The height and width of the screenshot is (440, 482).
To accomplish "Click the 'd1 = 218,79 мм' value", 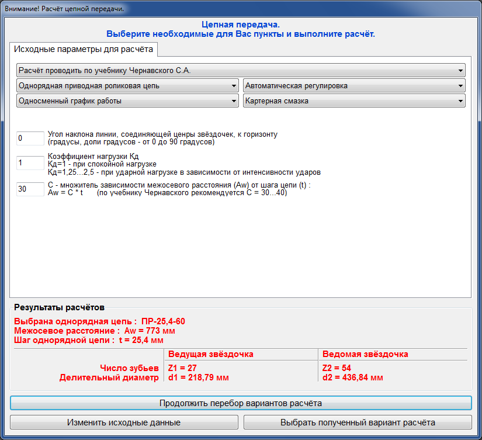I will tap(199, 377).
